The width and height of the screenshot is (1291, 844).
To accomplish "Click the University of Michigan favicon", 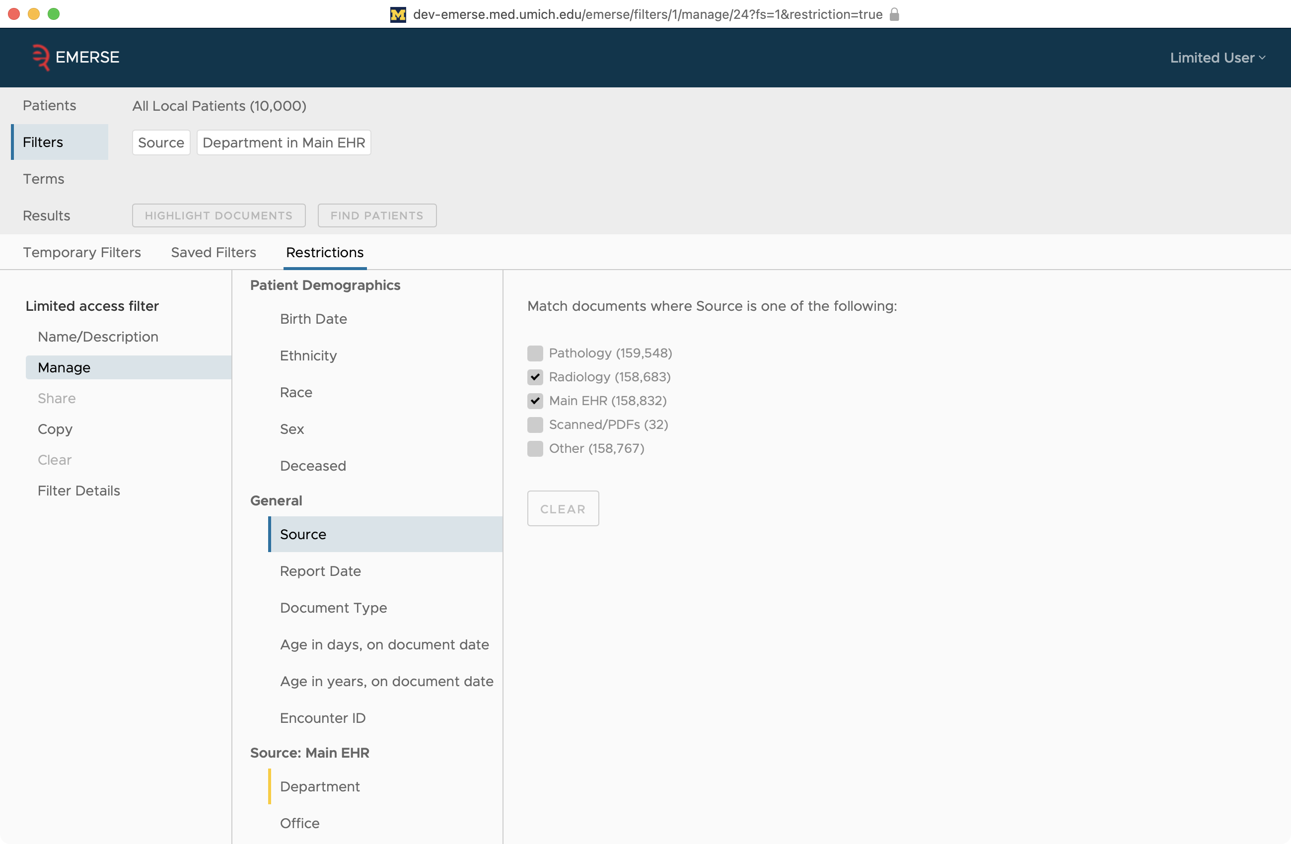I will tap(398, 14).
